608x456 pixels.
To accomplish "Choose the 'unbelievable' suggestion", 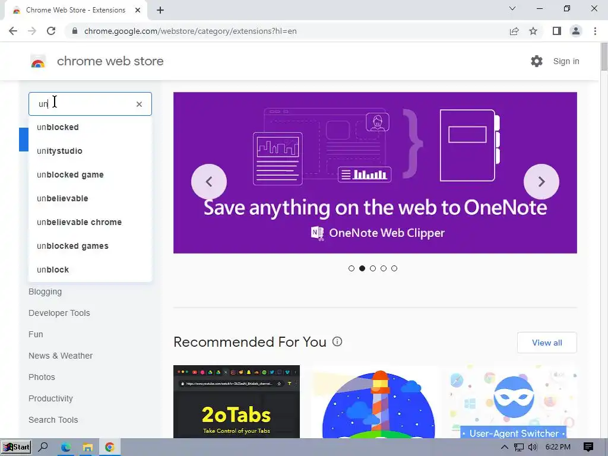I will [x=90, y=198].
